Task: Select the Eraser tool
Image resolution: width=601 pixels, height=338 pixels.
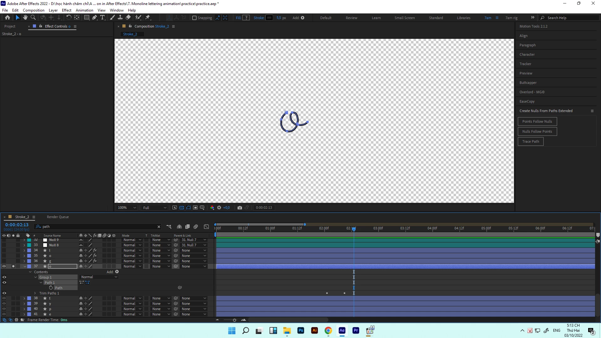Action: coord(128,18)
